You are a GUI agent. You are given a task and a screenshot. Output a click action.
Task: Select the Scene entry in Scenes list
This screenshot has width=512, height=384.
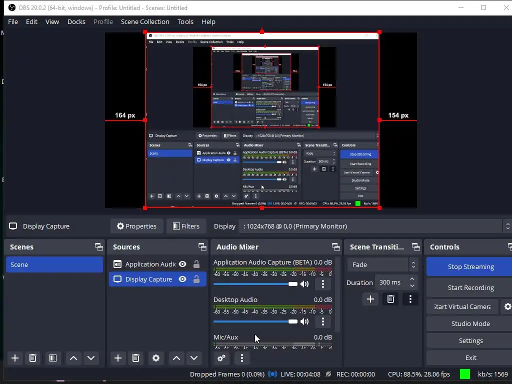pos(54,265)
